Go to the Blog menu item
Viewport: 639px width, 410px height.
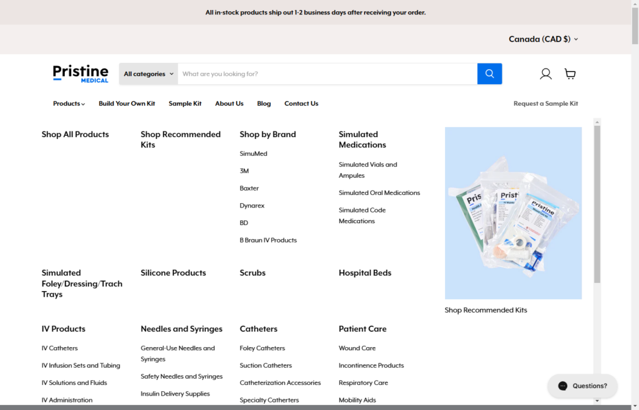pos(263,103)
